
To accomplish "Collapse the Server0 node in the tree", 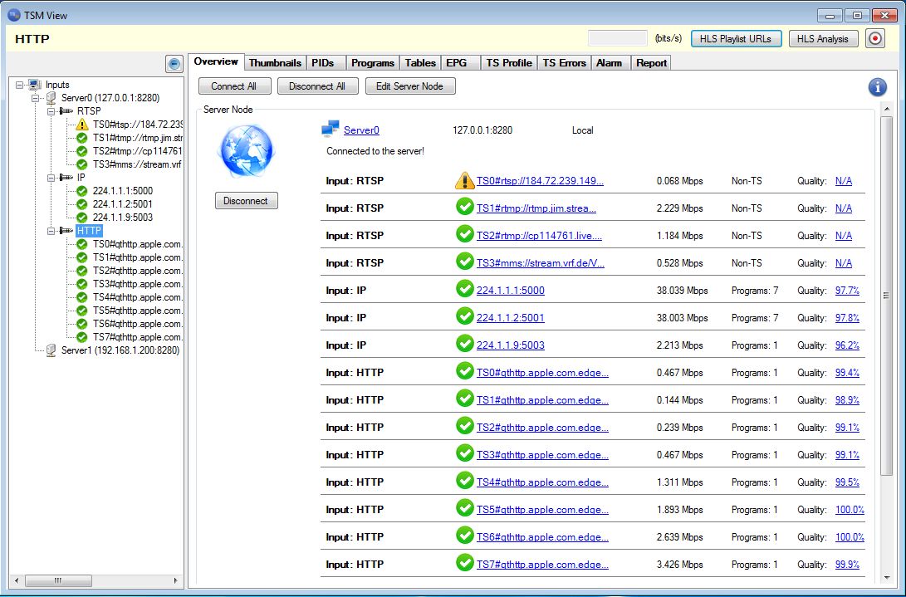I will [x=35, y=98].
